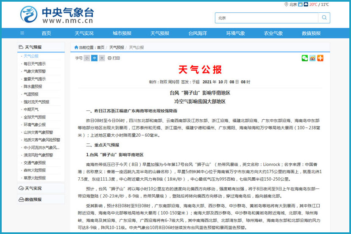Open the 台风海洋 navigation menu
Viewport: 351px width, 234px height.
[197, 33]
